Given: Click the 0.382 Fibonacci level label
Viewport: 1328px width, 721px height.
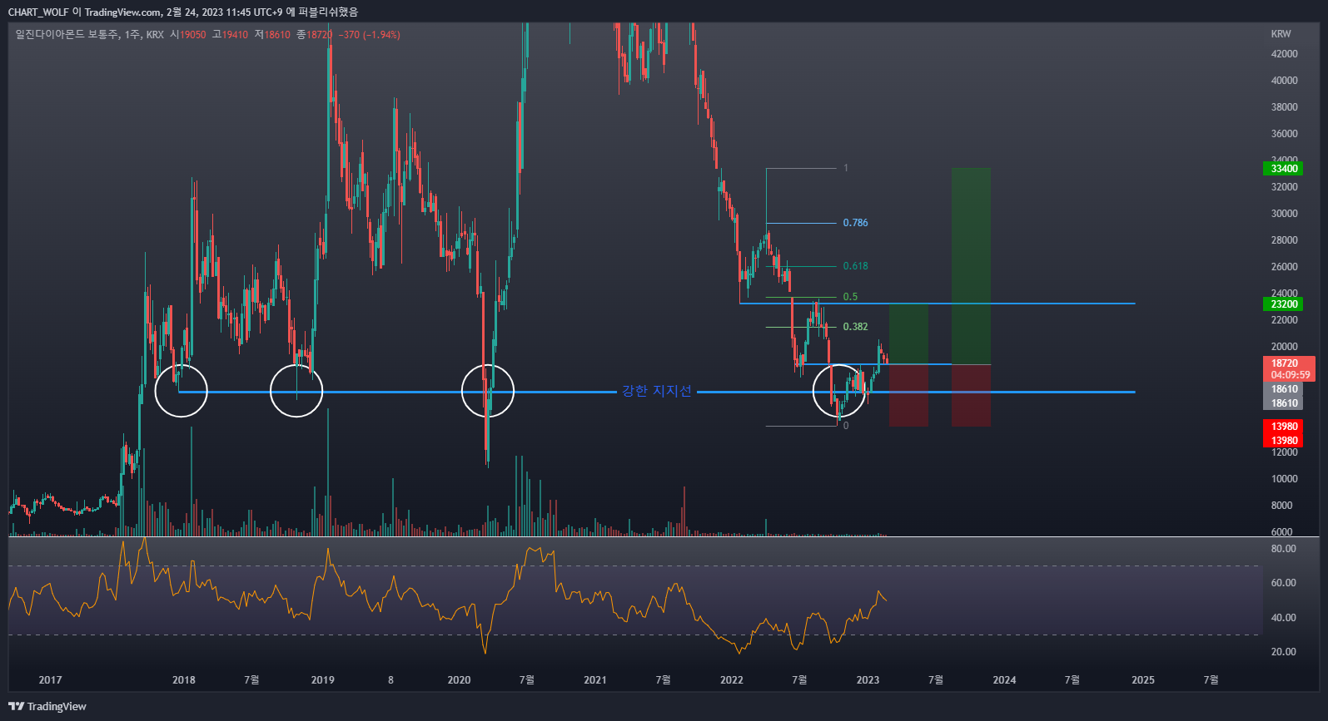Looking at the screenshot, I should pyautogui.click(x=855, y=327).
